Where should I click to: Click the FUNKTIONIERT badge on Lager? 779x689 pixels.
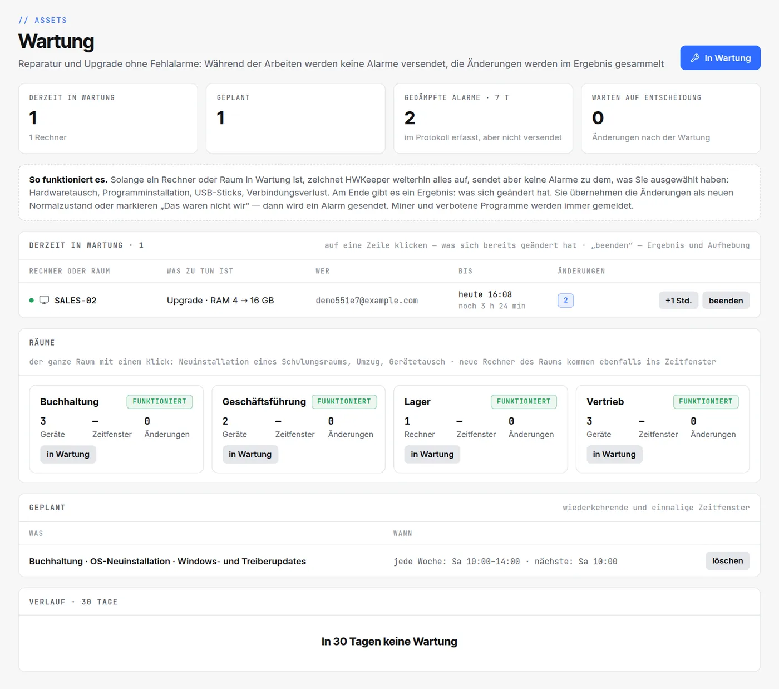(524, 402)
